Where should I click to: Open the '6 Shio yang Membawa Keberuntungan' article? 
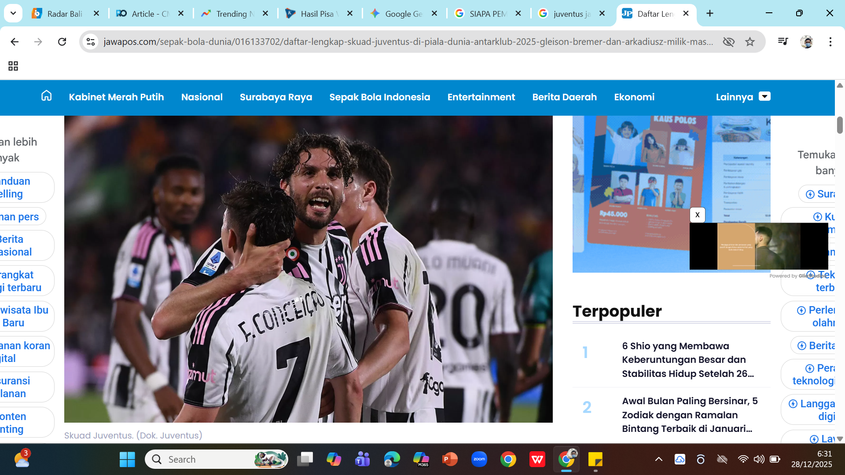pos(687,359)
